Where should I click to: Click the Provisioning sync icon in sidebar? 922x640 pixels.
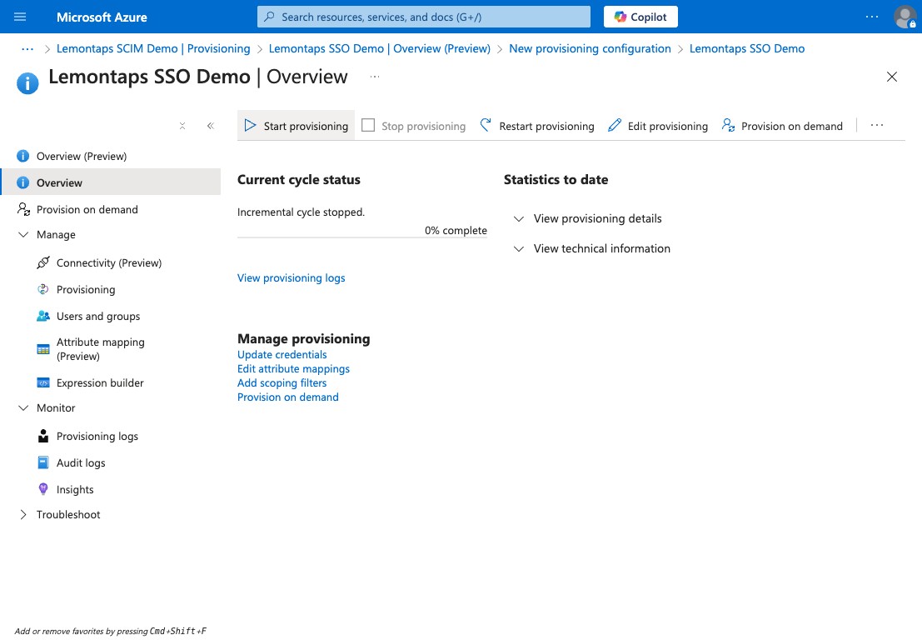click(43, 289)
